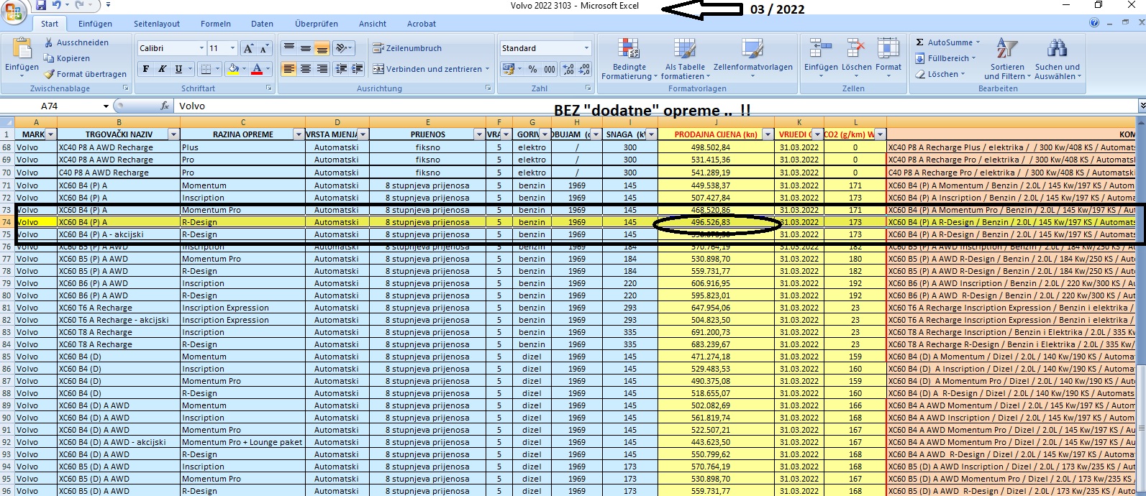Increase cell indent
1146x496 pixels.
tap(358, 69)
